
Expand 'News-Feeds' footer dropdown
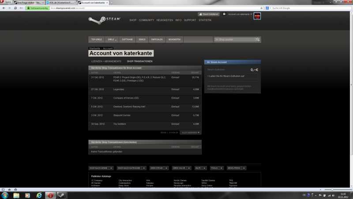pyautogui.click(x=237, y=168)
